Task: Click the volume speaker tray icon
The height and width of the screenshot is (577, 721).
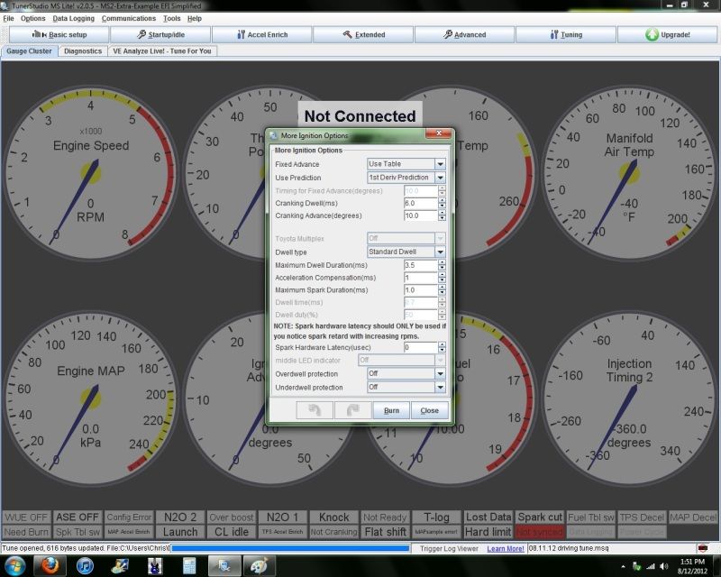Action: pos(663,566)
